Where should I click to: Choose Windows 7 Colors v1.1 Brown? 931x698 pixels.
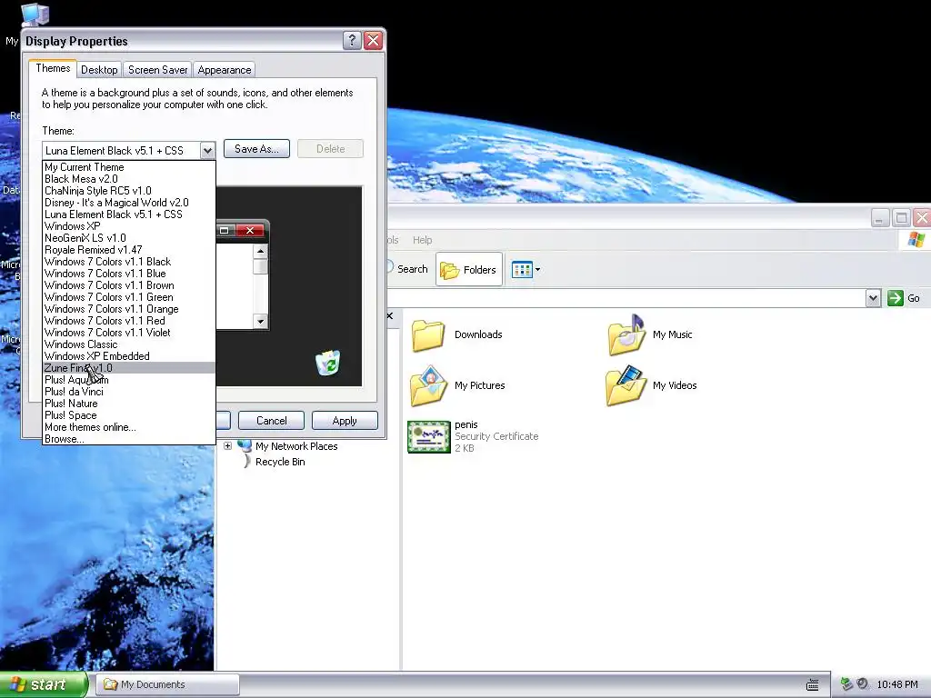coord(129,286)
